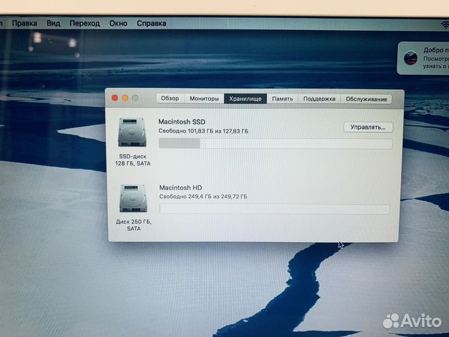Click the Macintosh SSD storage usage bar

click(276, 144)
